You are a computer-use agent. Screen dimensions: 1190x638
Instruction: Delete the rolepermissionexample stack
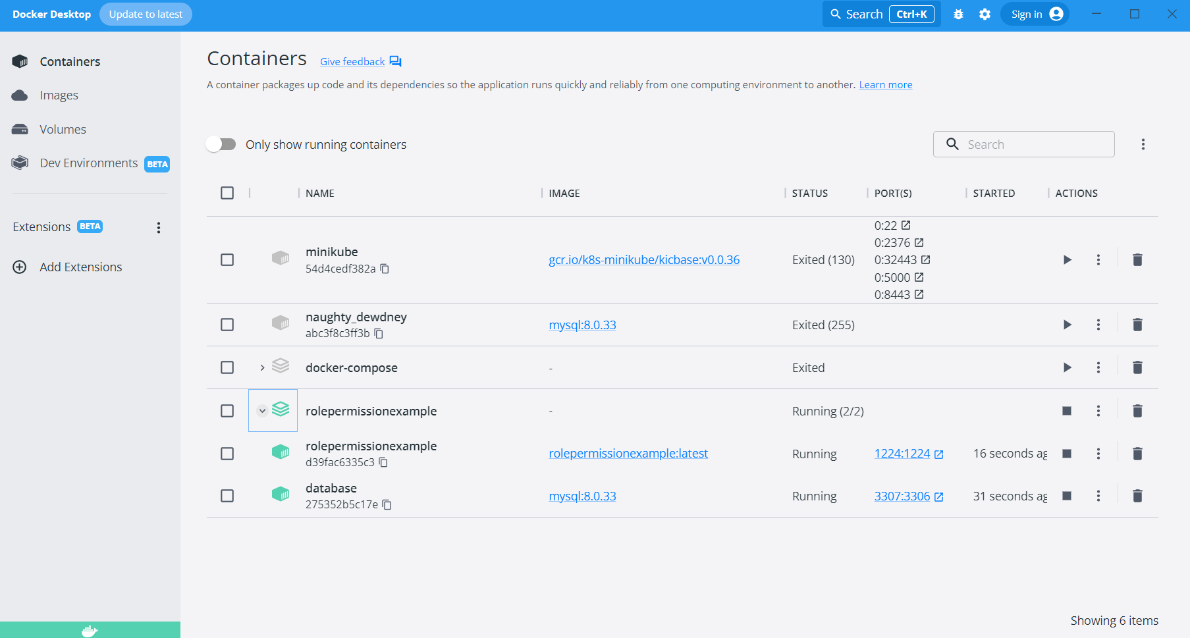click(1137, 411)
